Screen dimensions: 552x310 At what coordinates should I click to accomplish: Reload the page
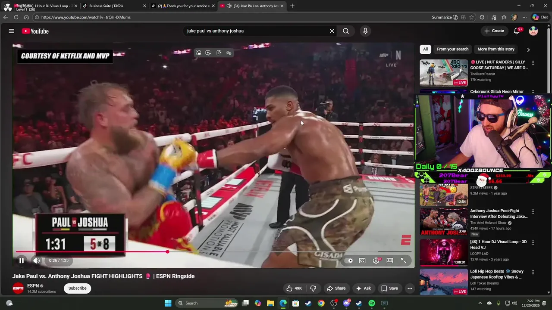point(16,17)
